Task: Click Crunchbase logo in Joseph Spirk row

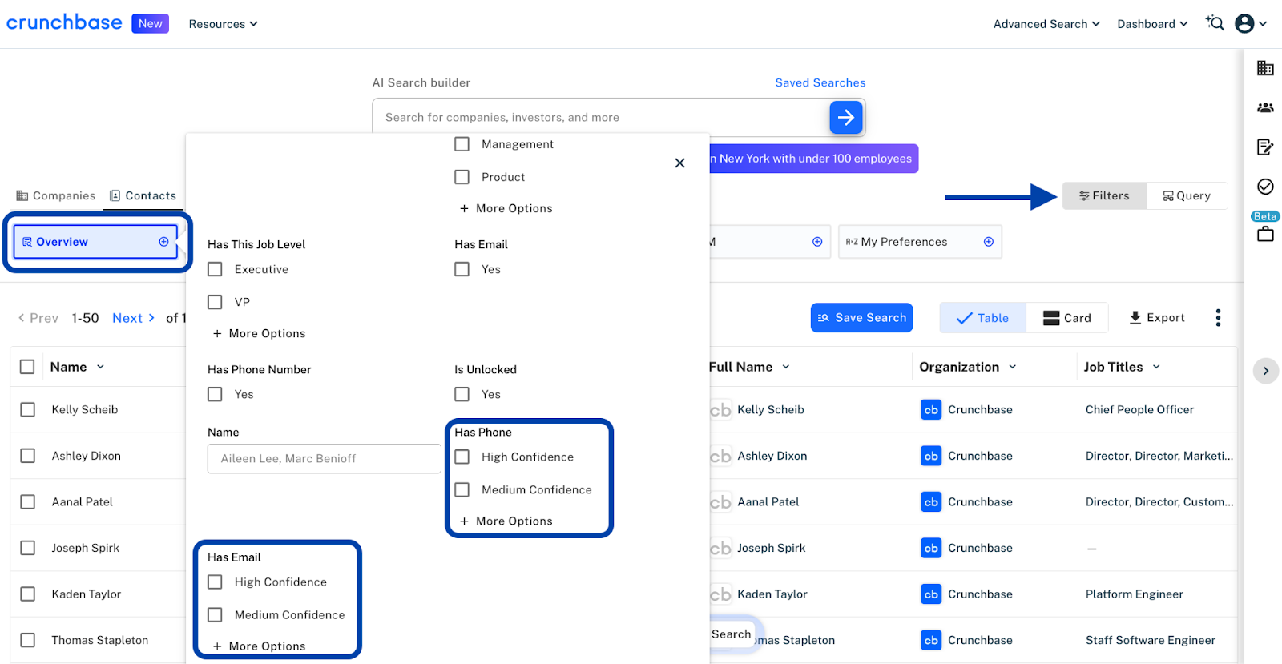Action: point(931,548)
